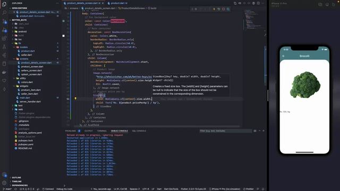The width and height of the screenshot is (340, 191).
Task: Collapse the widgets folder
Action: 35,86
